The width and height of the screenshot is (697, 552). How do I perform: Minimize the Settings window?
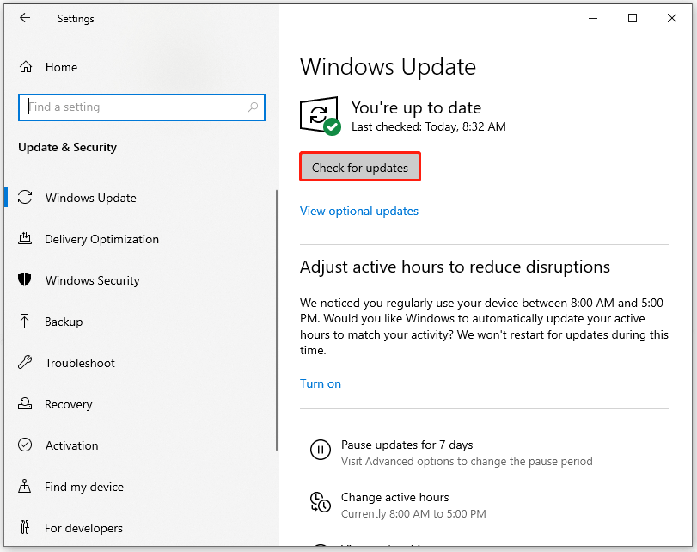click(x=593, y=18)
